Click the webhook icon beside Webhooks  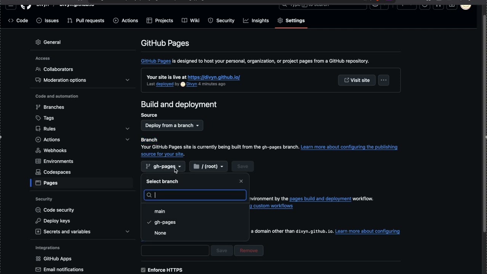pyautogui.click(x=38, y=150)
